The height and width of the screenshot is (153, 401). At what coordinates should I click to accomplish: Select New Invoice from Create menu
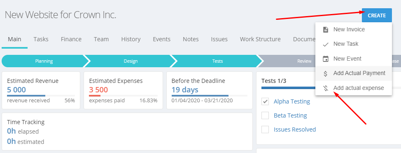[353, 29]
